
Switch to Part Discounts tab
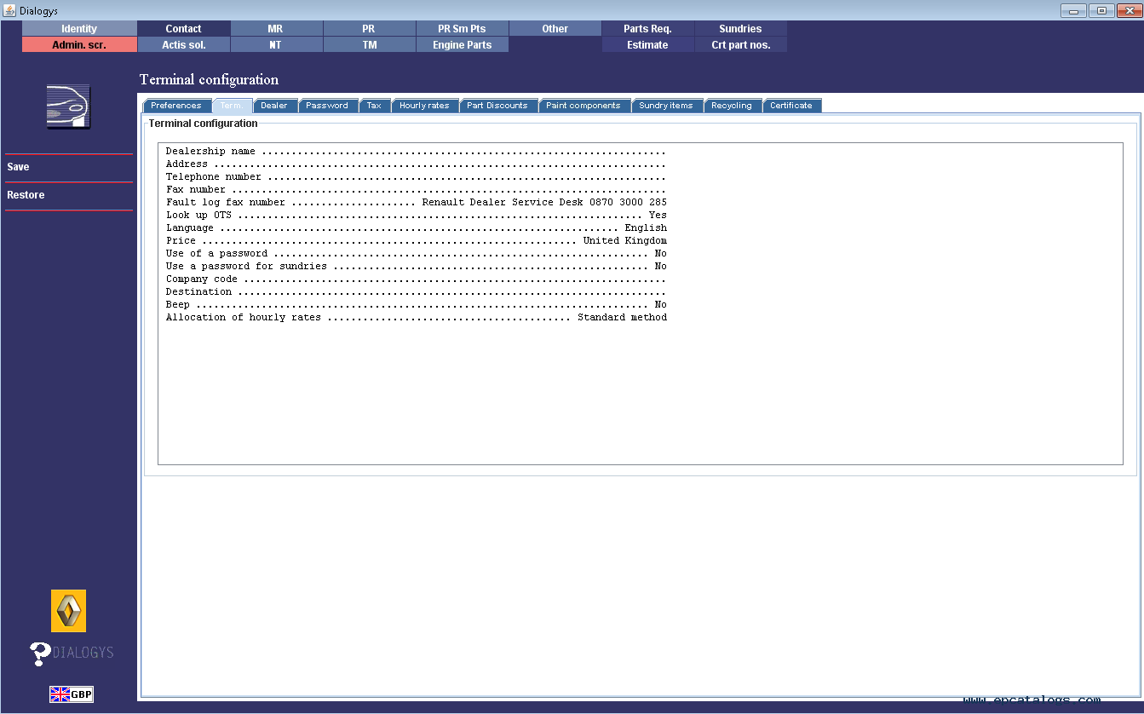click(x=497, y=106)
